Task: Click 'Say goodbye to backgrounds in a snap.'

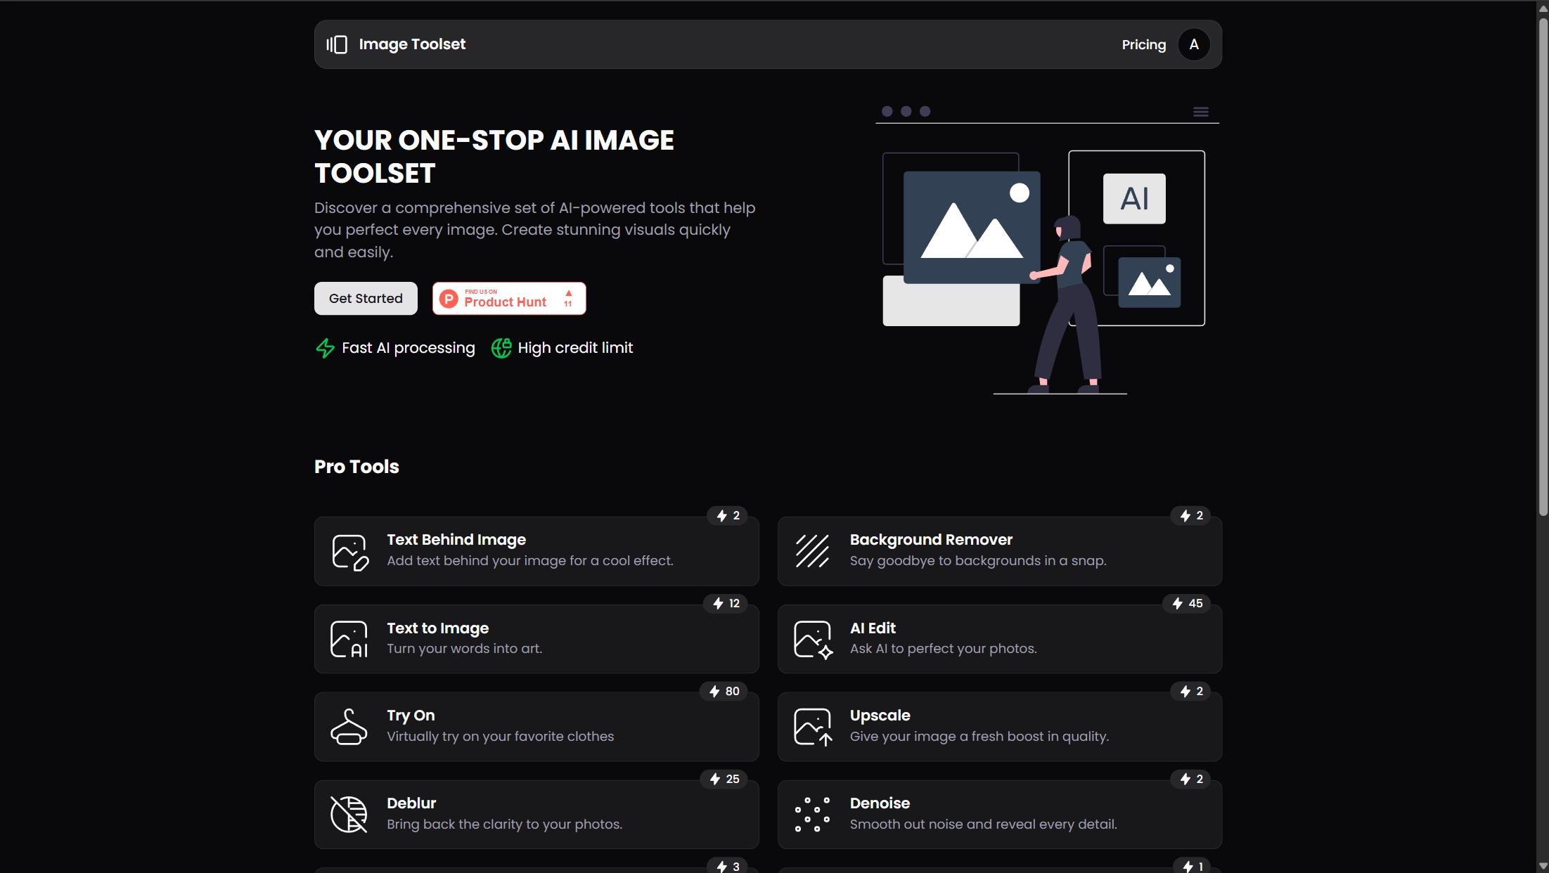Action: point(978,561)
